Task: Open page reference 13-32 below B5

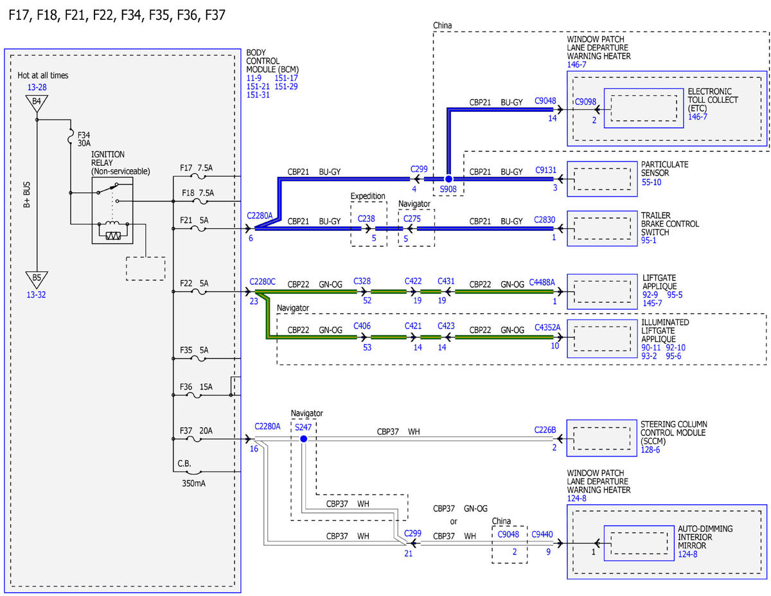Action: (x=36, y=295)
